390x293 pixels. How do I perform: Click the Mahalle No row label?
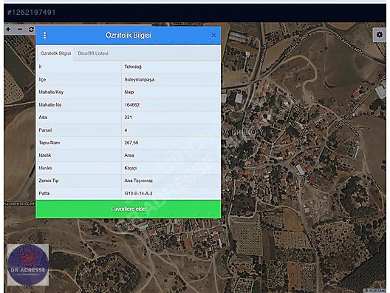click(x=50, y=105)
